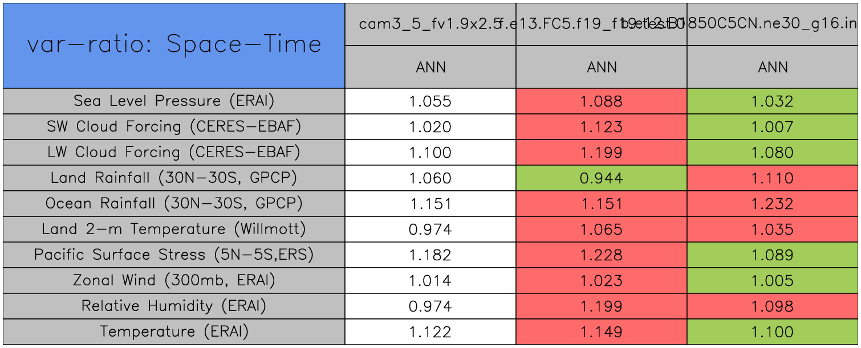Click the red 1.228 Pacific Surface Stress cell
Image resolution: width=861 pixels, height=348 pixels.
601,255
